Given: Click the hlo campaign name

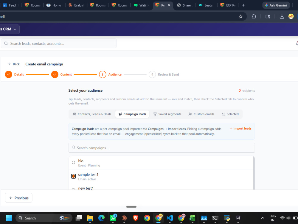Looking at the screenshot, I should (x=81, y=161).
